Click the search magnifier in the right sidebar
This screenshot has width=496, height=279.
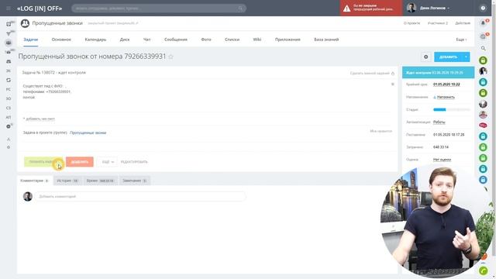point(483,48)
